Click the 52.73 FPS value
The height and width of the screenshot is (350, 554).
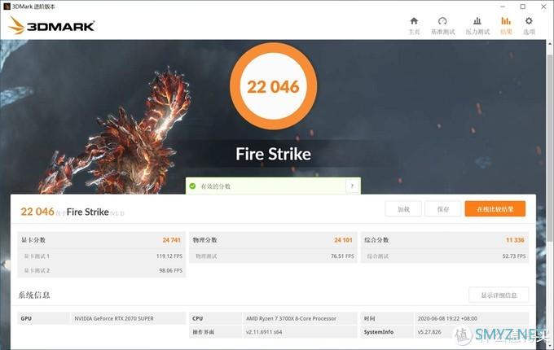click(x=514, y=256)
